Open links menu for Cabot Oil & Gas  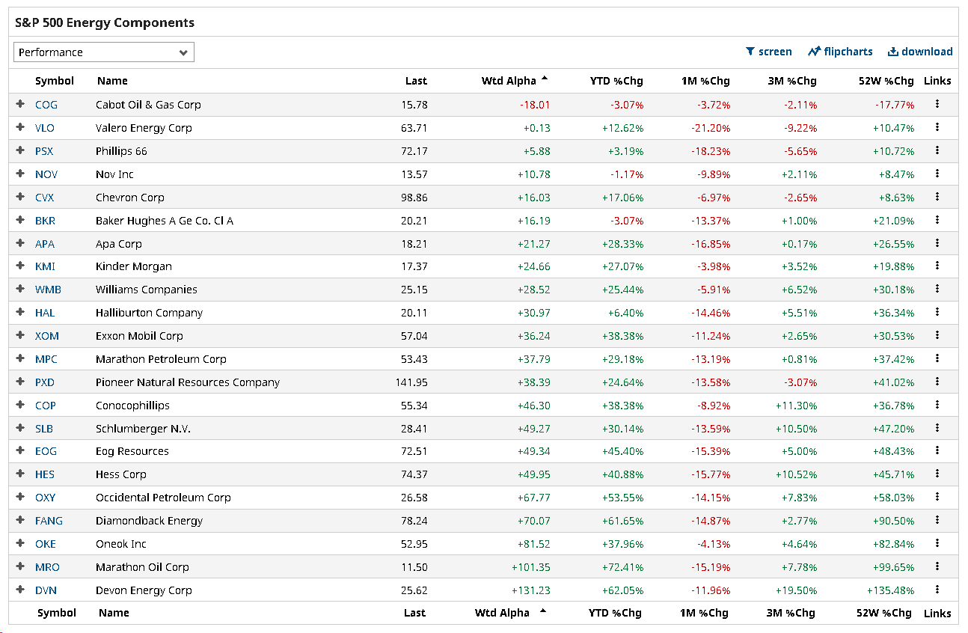[x=937, y=105]
